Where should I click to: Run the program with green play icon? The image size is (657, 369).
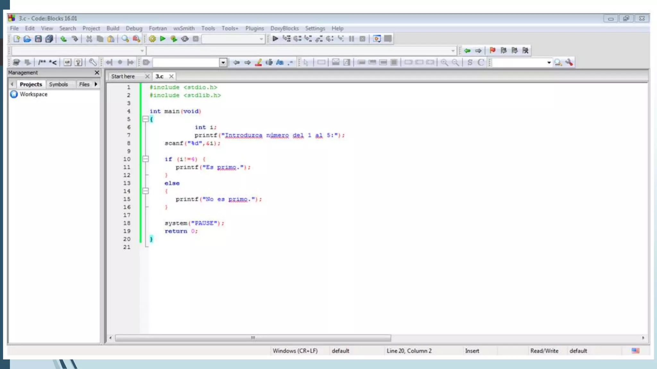(x=163, y=39)
